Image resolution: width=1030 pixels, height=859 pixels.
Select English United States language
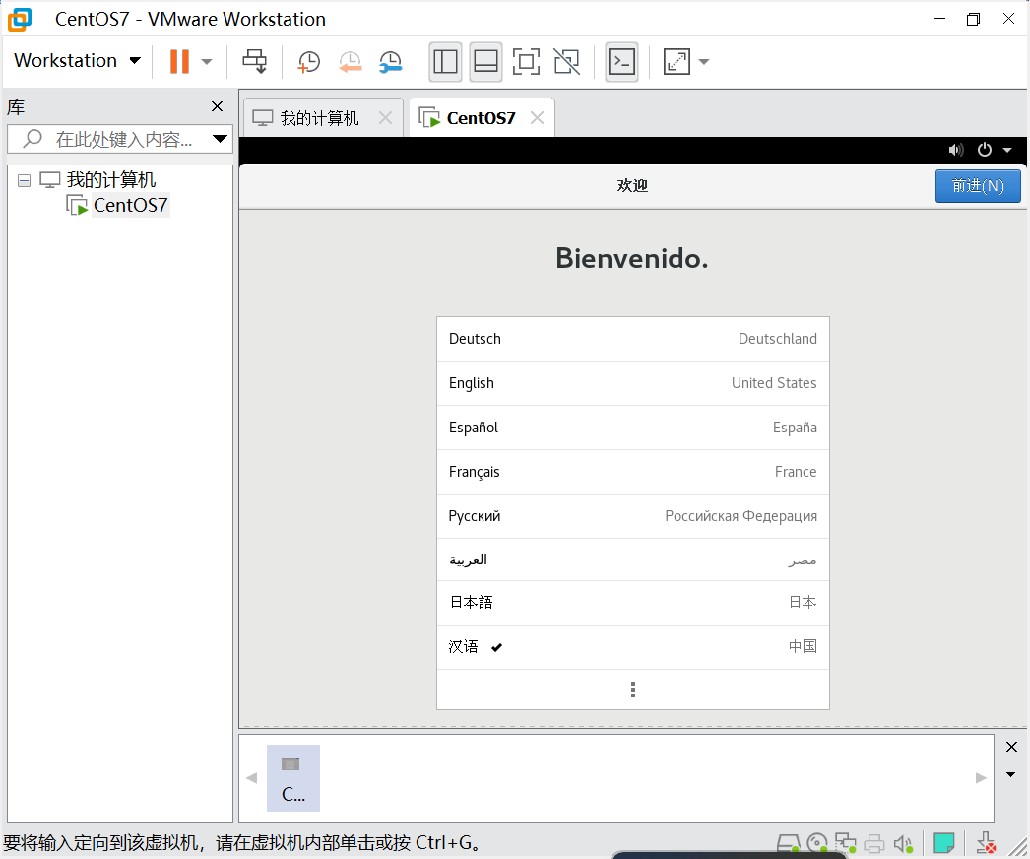pyautogui.click(x=632, y=383)
